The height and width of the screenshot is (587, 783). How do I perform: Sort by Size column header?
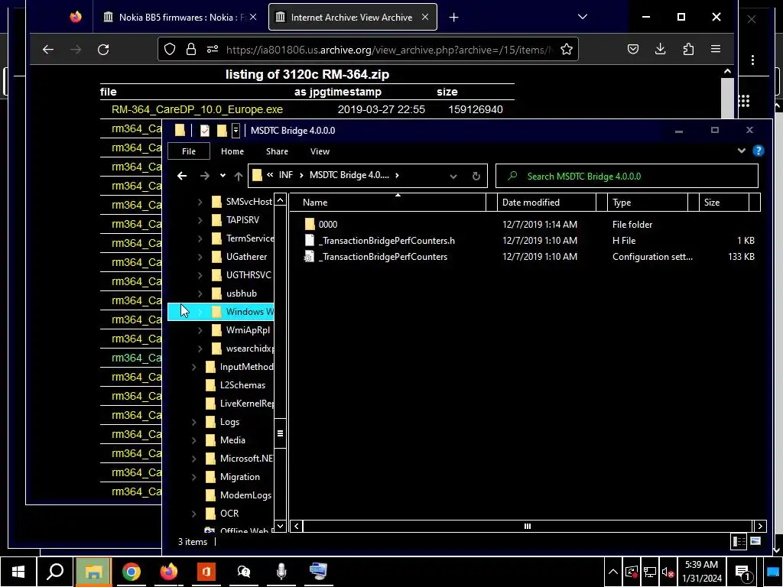[723, 202]
